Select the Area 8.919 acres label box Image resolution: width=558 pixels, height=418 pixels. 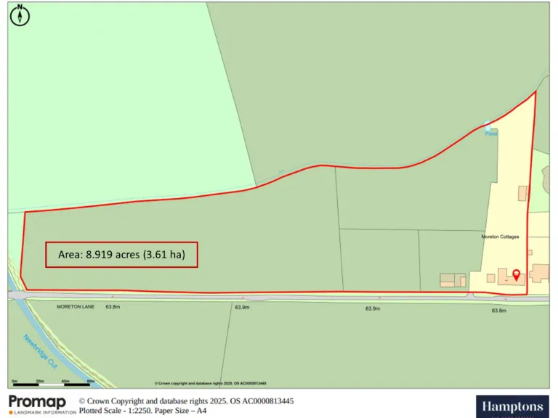(x=122, y=255)
